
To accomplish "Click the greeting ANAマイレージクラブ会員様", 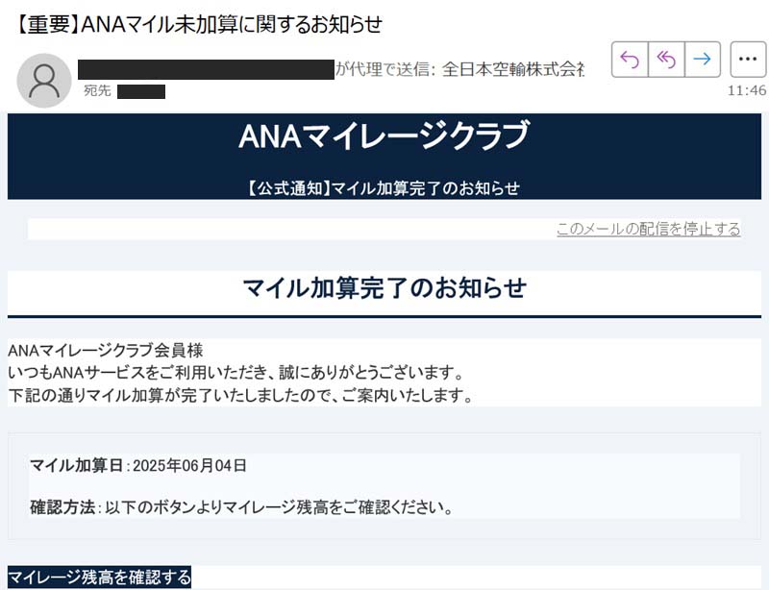I will coord(106,351).
